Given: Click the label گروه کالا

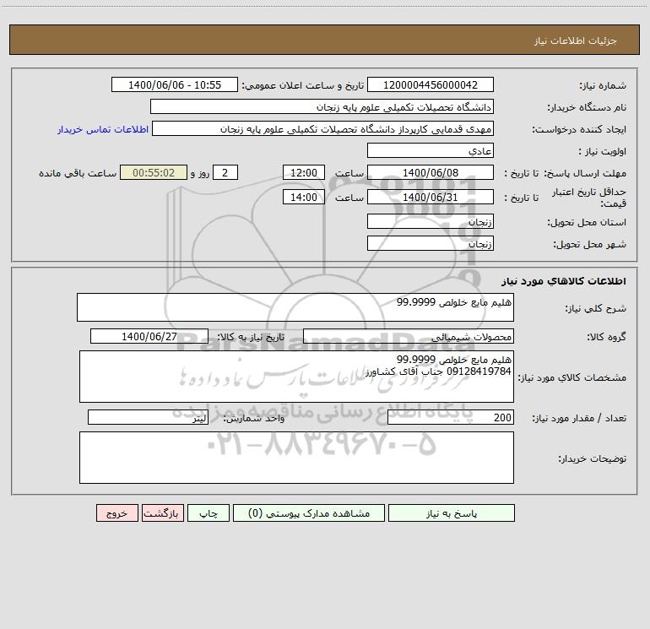Looking at the screenshot, I should (x=606, y=337).
